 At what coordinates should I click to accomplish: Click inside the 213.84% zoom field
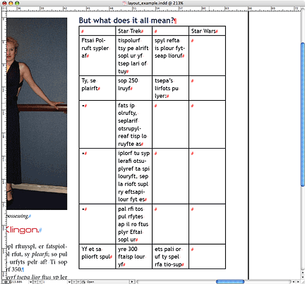pos(19,282)
